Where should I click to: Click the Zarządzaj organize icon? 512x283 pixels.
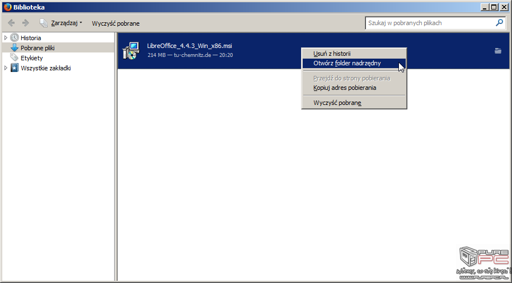pyautogui.click(x=44, y=23)
